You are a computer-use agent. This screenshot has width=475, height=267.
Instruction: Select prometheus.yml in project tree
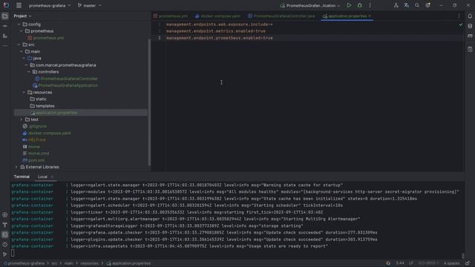[48, 38]
